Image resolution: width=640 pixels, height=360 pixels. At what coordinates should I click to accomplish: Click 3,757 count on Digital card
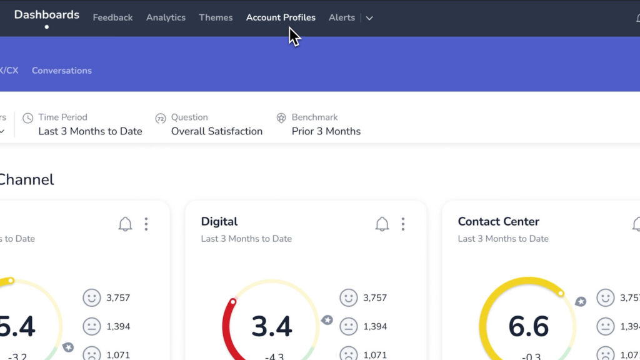pos(375,297)
